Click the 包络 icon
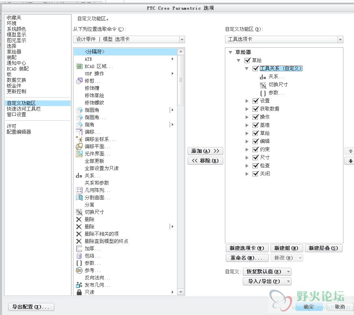The image size is (354, 315). click(79, 256)
